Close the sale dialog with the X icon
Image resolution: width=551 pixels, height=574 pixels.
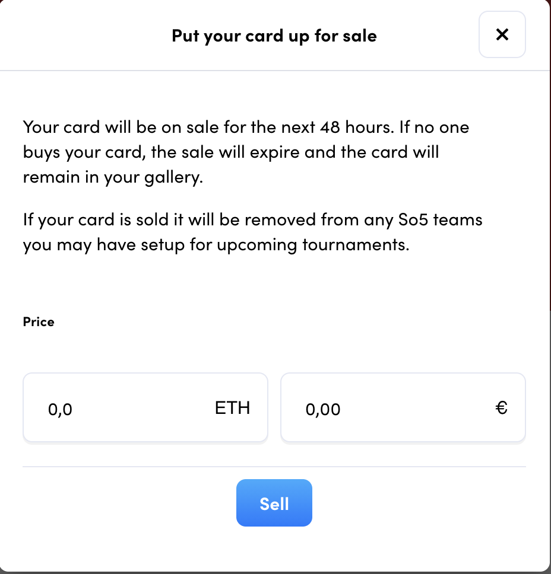[502, 34]
